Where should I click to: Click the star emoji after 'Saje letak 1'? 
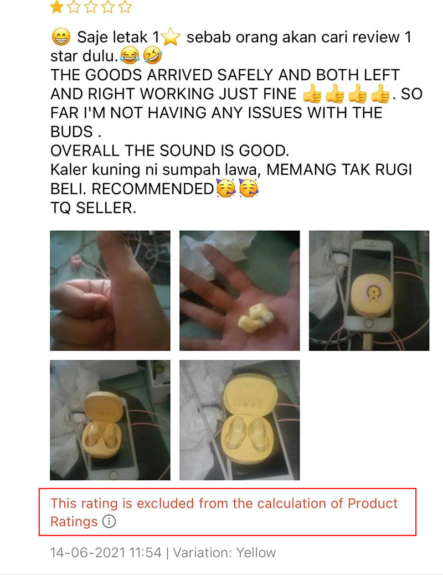pyautogui.click(x=171, y=37)
